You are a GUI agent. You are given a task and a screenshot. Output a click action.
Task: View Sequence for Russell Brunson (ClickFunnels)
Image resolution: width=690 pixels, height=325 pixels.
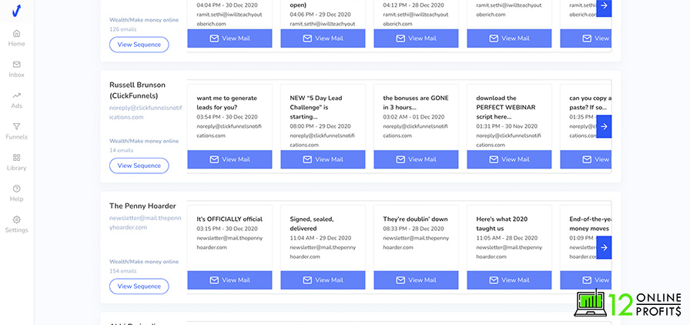[x=139, y=166]
